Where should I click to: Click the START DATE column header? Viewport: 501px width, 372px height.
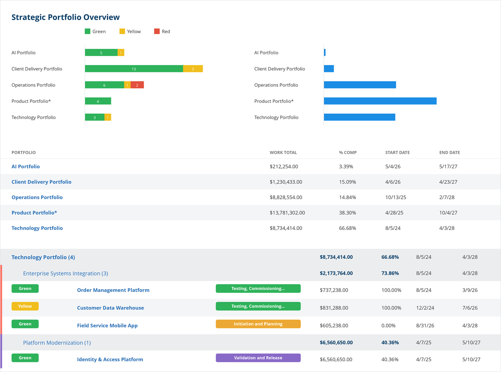pyautogui.click(x=397, y=152)
